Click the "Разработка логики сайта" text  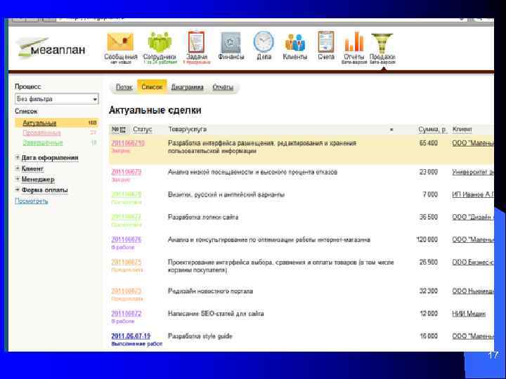(x=203, y=217)
